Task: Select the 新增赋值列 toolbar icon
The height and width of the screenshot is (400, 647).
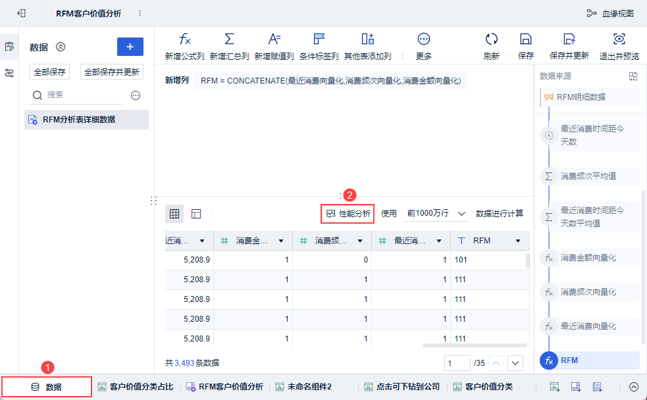Action: click(x=274, y=39)
